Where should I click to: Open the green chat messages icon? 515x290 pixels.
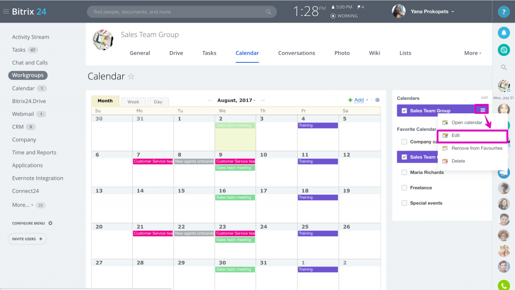[x=503, y=50]
